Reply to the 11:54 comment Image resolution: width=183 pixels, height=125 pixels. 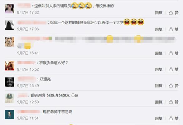click(x=159, y=118)
